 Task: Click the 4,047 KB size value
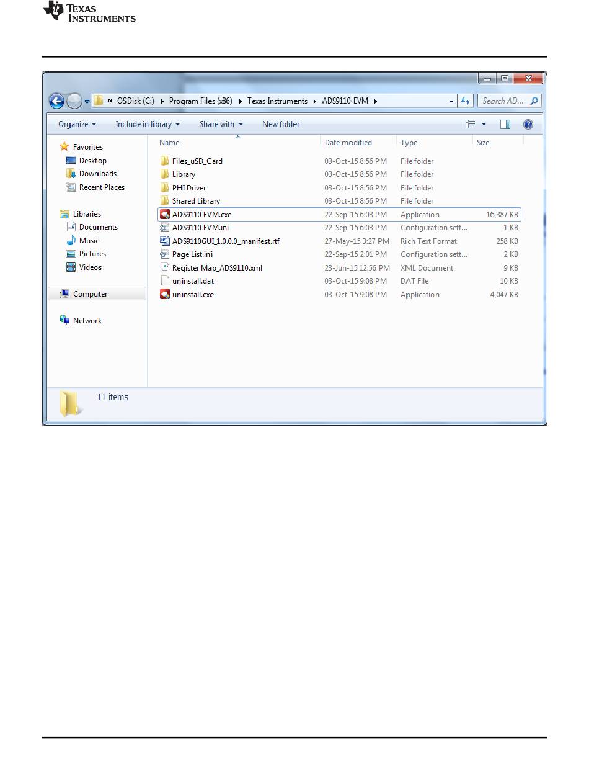pos(504,295)
